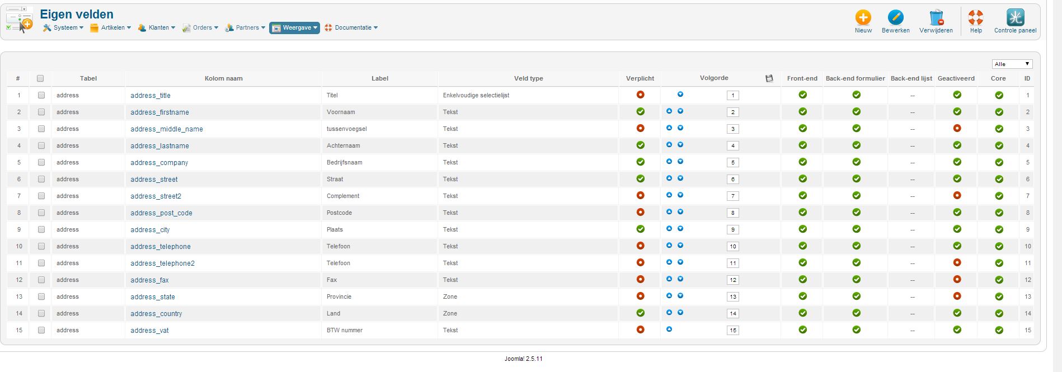1062x372 pixels.
Task: Toggle Front-end status for address_telephone
Action: [x=803, y=246]
